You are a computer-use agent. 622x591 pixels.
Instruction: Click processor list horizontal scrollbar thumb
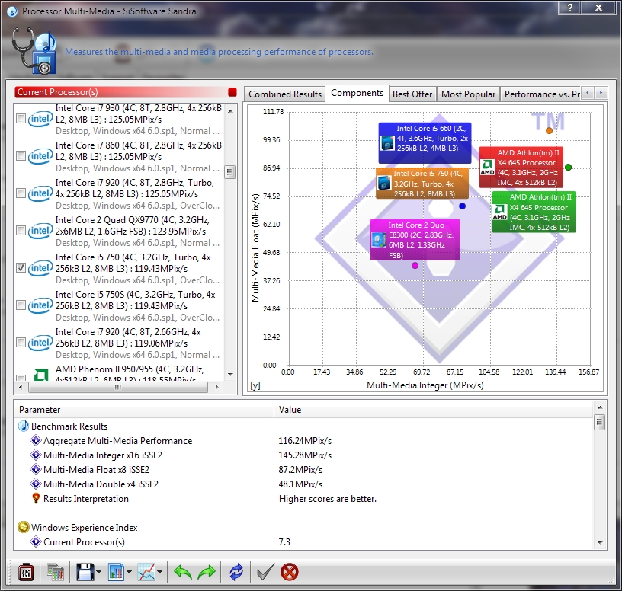coord(118,387)
